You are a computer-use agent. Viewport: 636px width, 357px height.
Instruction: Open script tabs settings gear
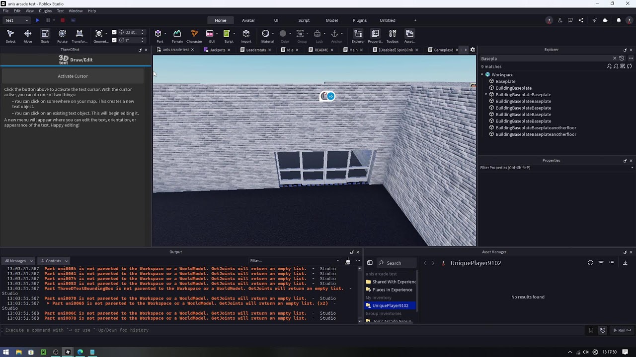click(473, 50)
